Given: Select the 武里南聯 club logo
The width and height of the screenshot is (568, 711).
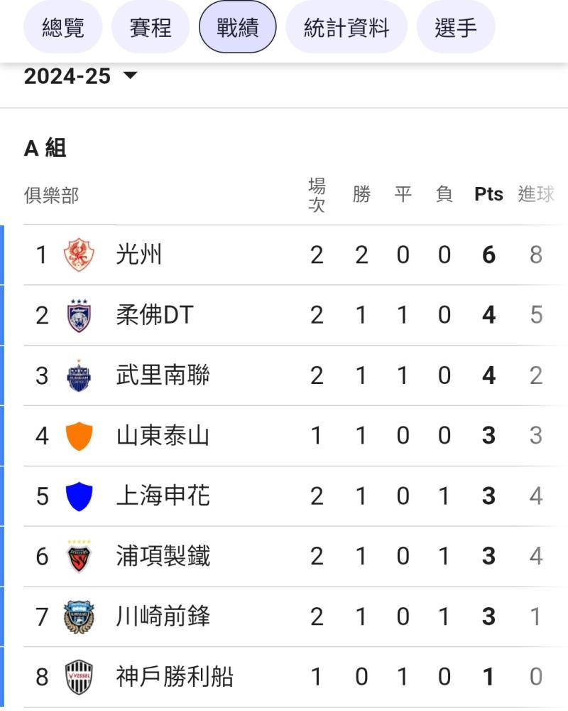Looking at the screenshot, I should pos(79,375).
